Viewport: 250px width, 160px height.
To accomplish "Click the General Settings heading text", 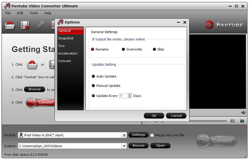I will [x=104, y=32].
